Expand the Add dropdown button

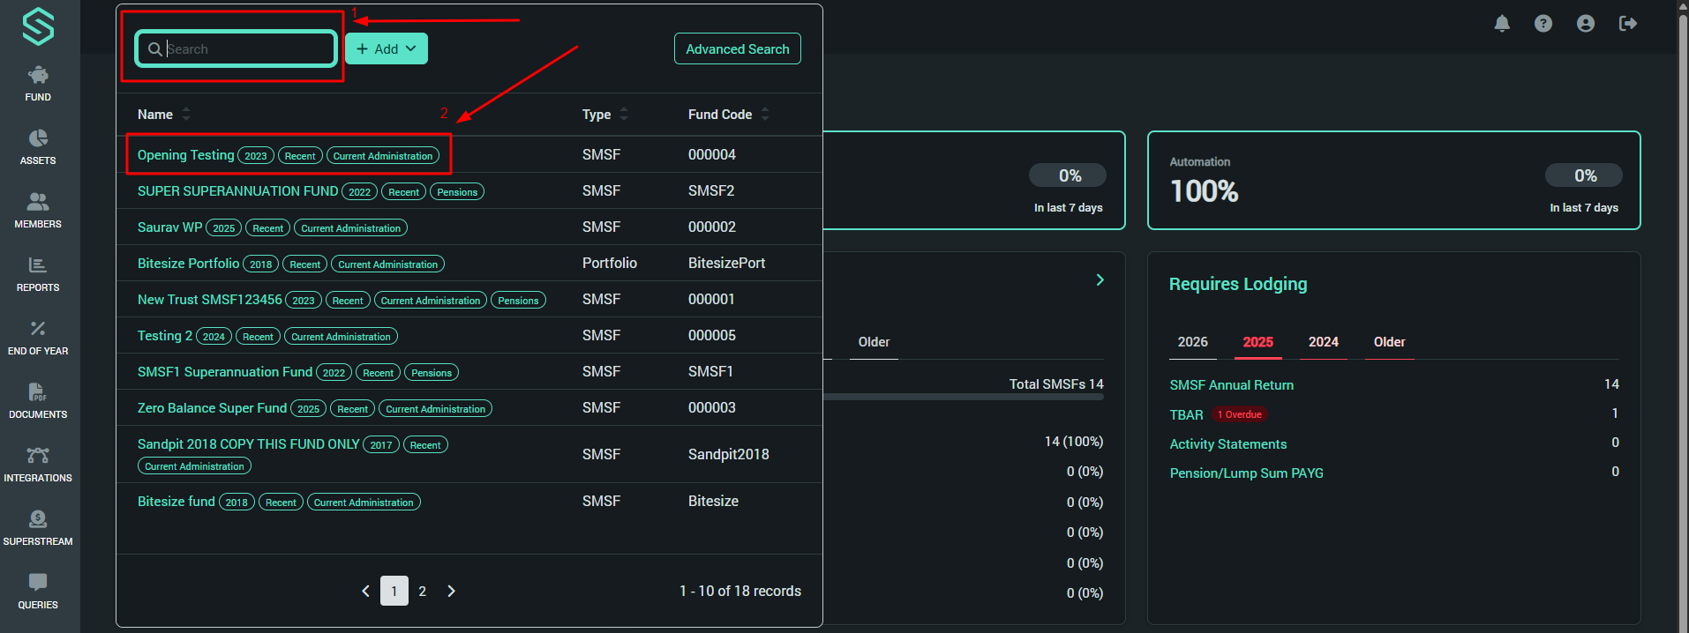point(387,49)
